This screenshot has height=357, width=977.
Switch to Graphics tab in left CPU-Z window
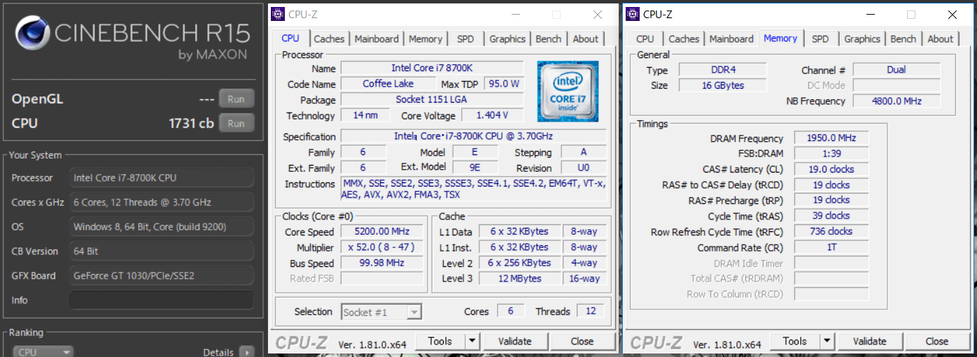[507, 39]
